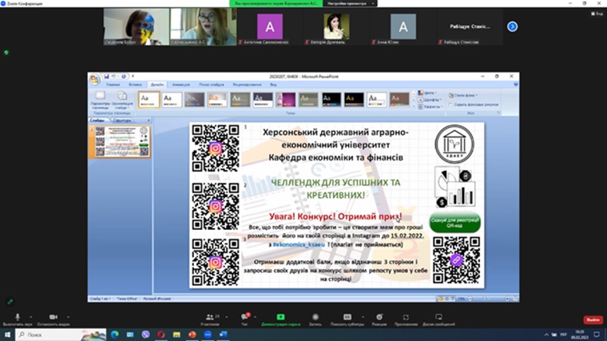Open the Zoom reactions menu
607x341 pixels.
[x=379, y=319]
